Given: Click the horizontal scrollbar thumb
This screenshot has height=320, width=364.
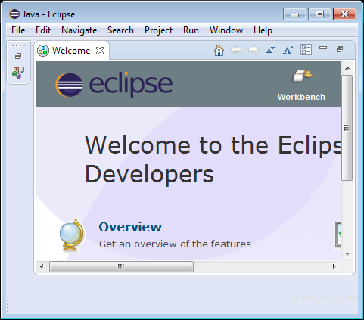Looking at the screenshot, I should click(x=121, y=266).
